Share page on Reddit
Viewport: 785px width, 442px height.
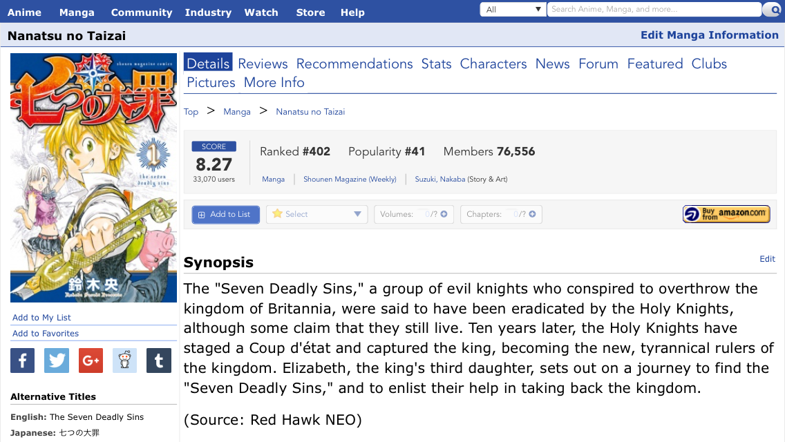click(124, 361)
